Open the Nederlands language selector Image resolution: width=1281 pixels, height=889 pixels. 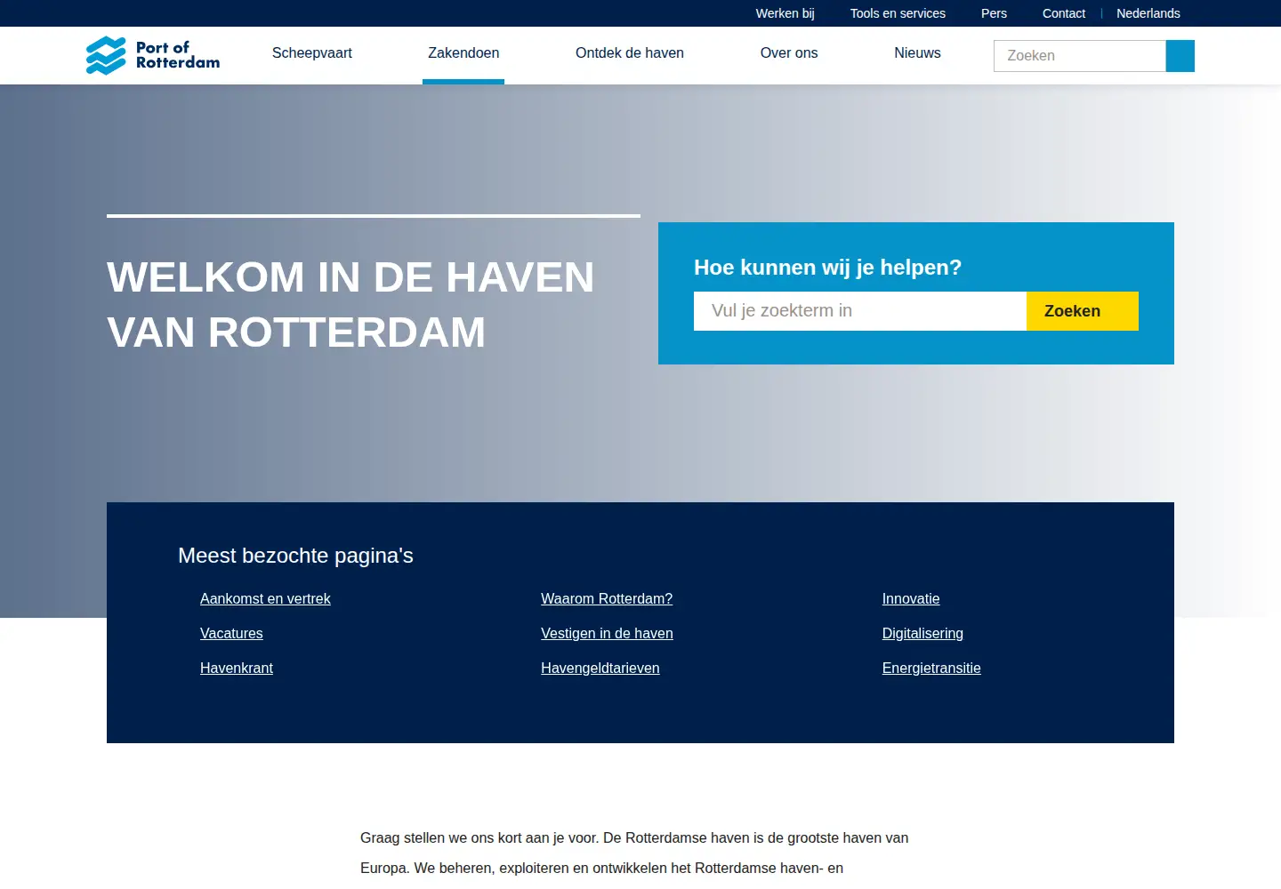1148,13
